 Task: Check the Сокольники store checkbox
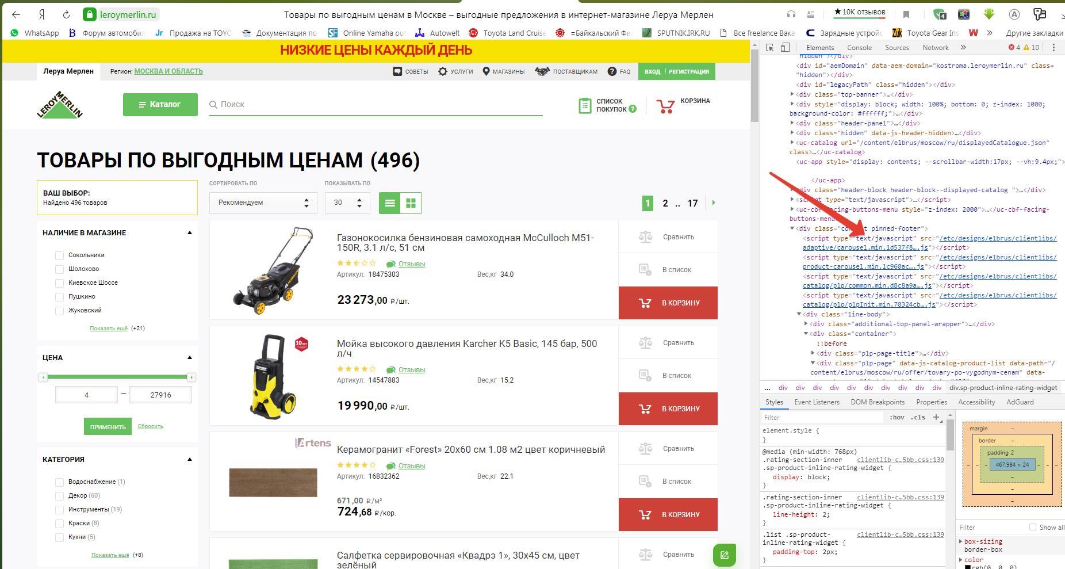point(59,255)
